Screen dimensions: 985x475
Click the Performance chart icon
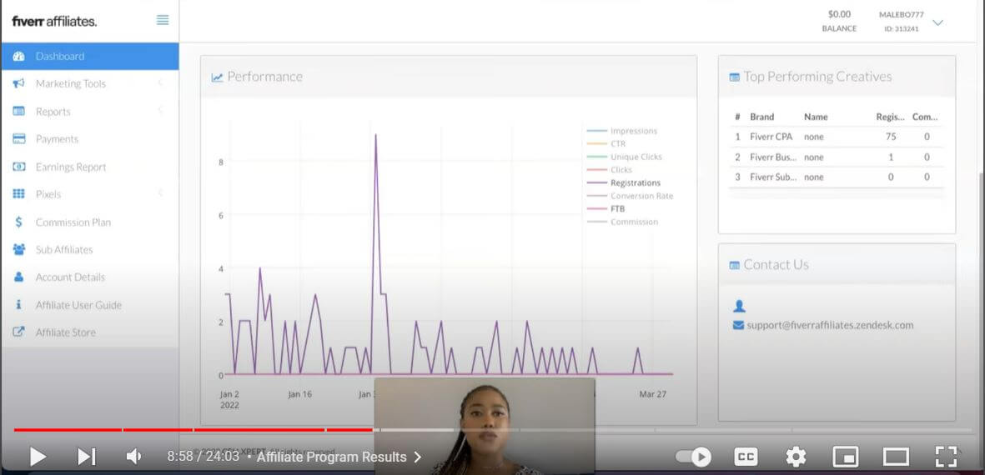(218, 77)
